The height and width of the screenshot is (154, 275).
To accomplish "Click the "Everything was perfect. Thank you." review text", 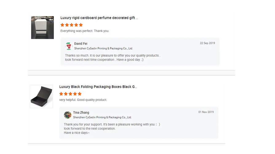I will click(x=85, y=31).
